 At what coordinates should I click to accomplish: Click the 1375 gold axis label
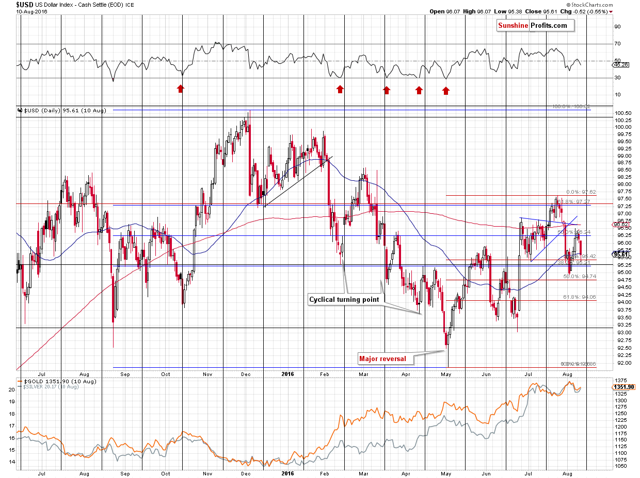point(620,380)
